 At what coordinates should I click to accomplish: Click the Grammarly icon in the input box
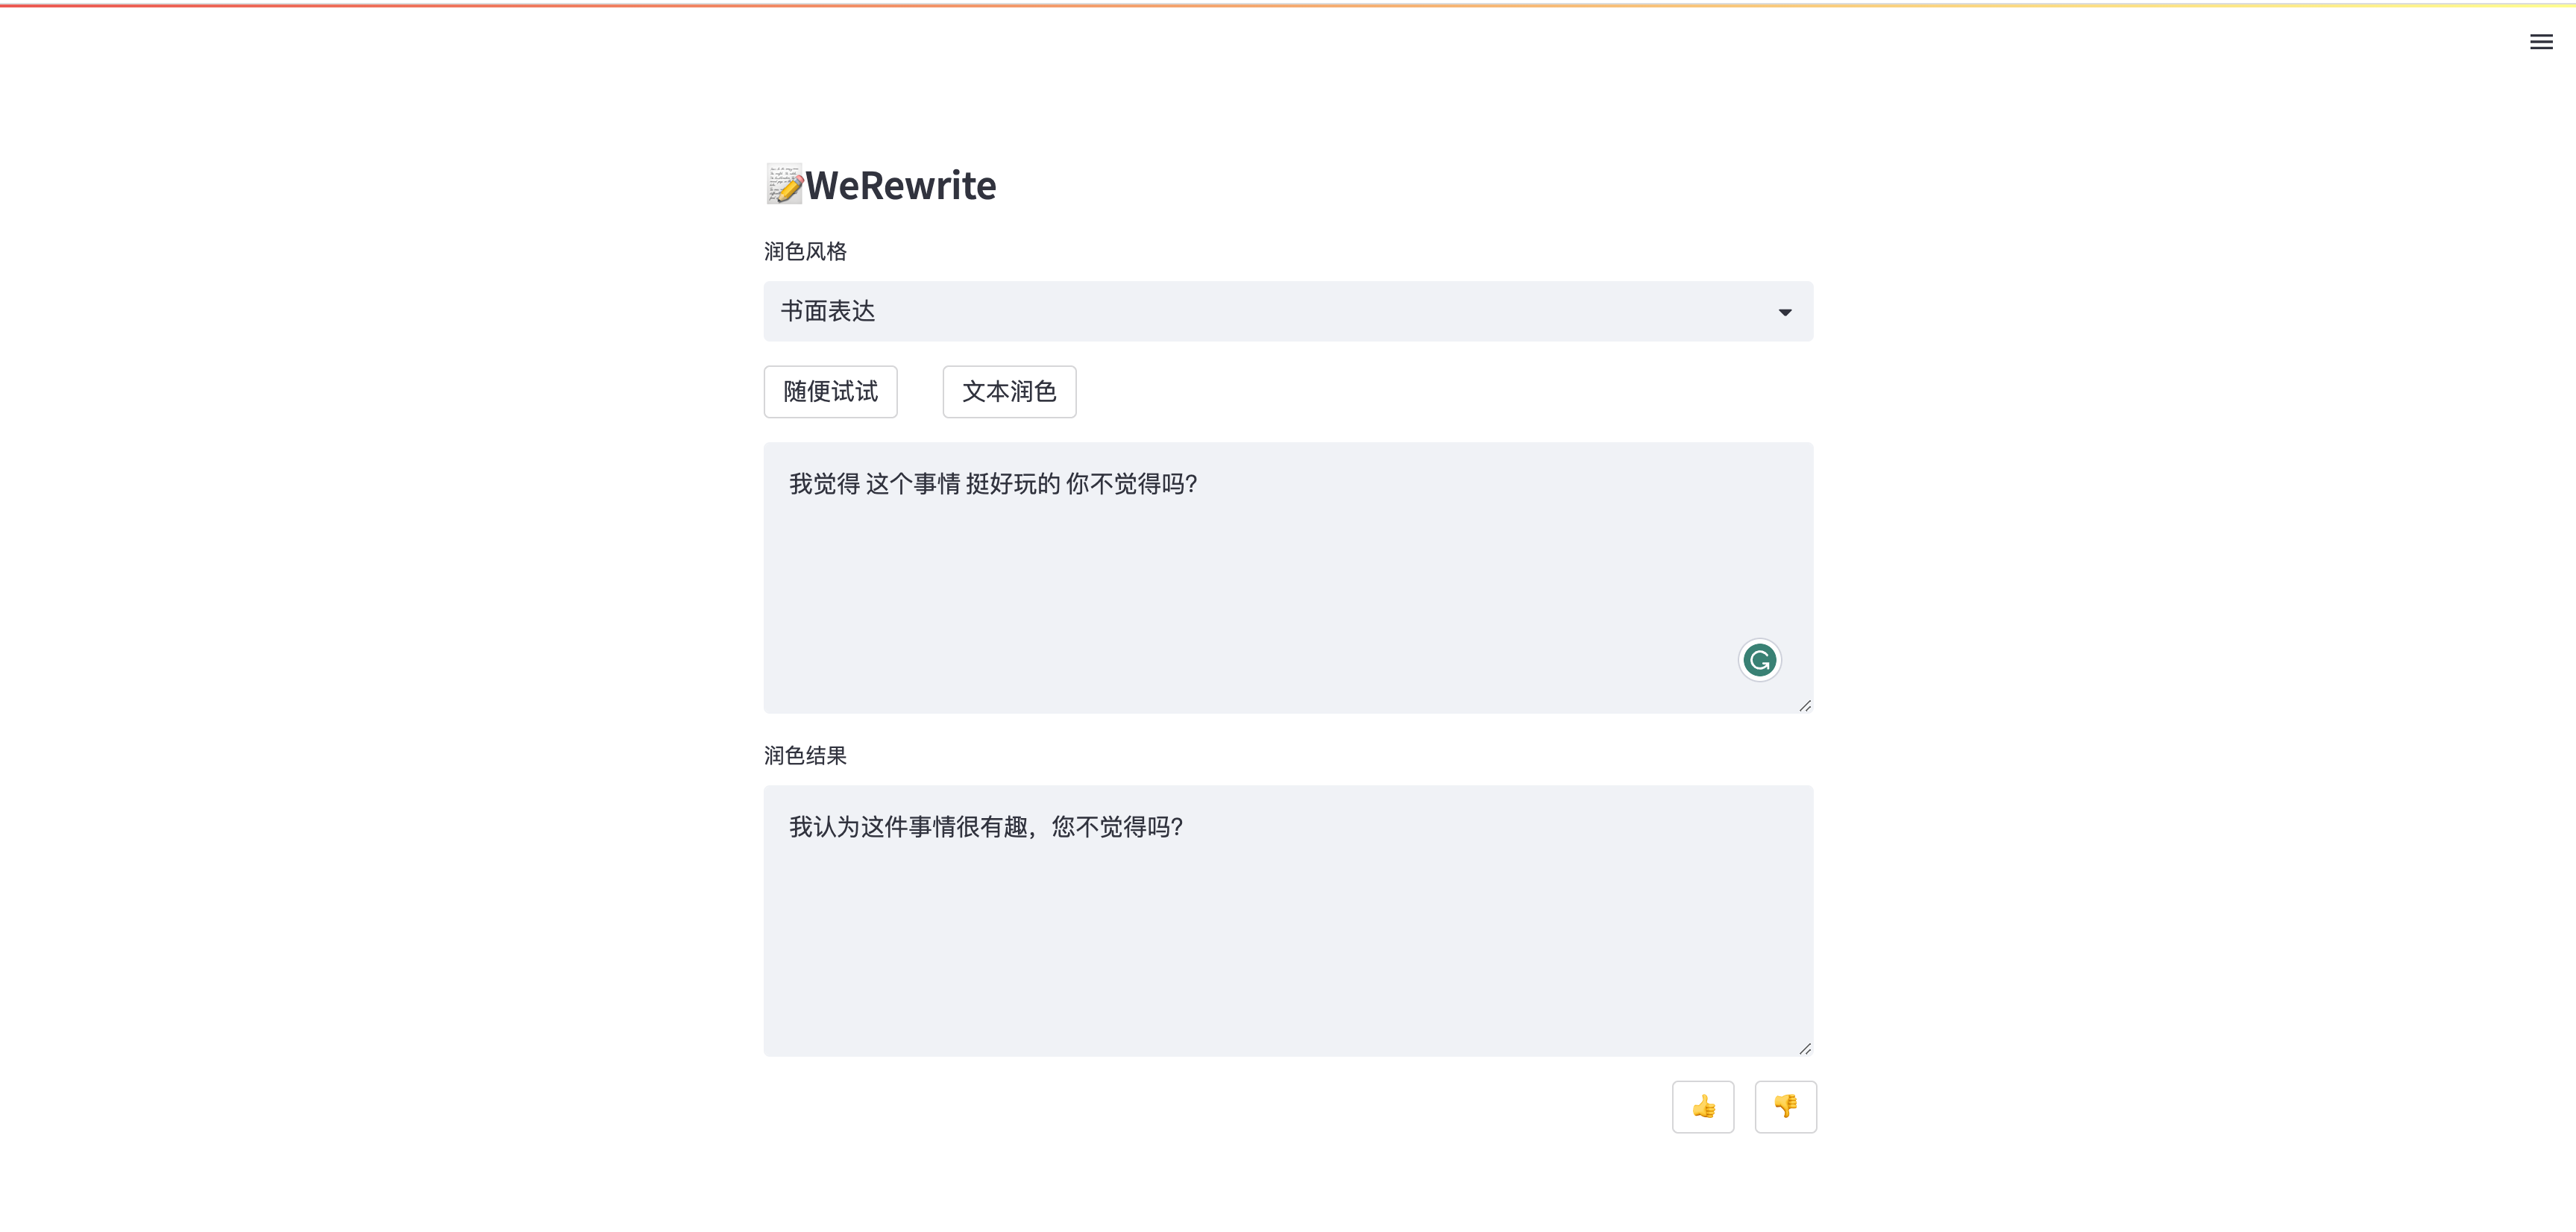click(1759, 660)
